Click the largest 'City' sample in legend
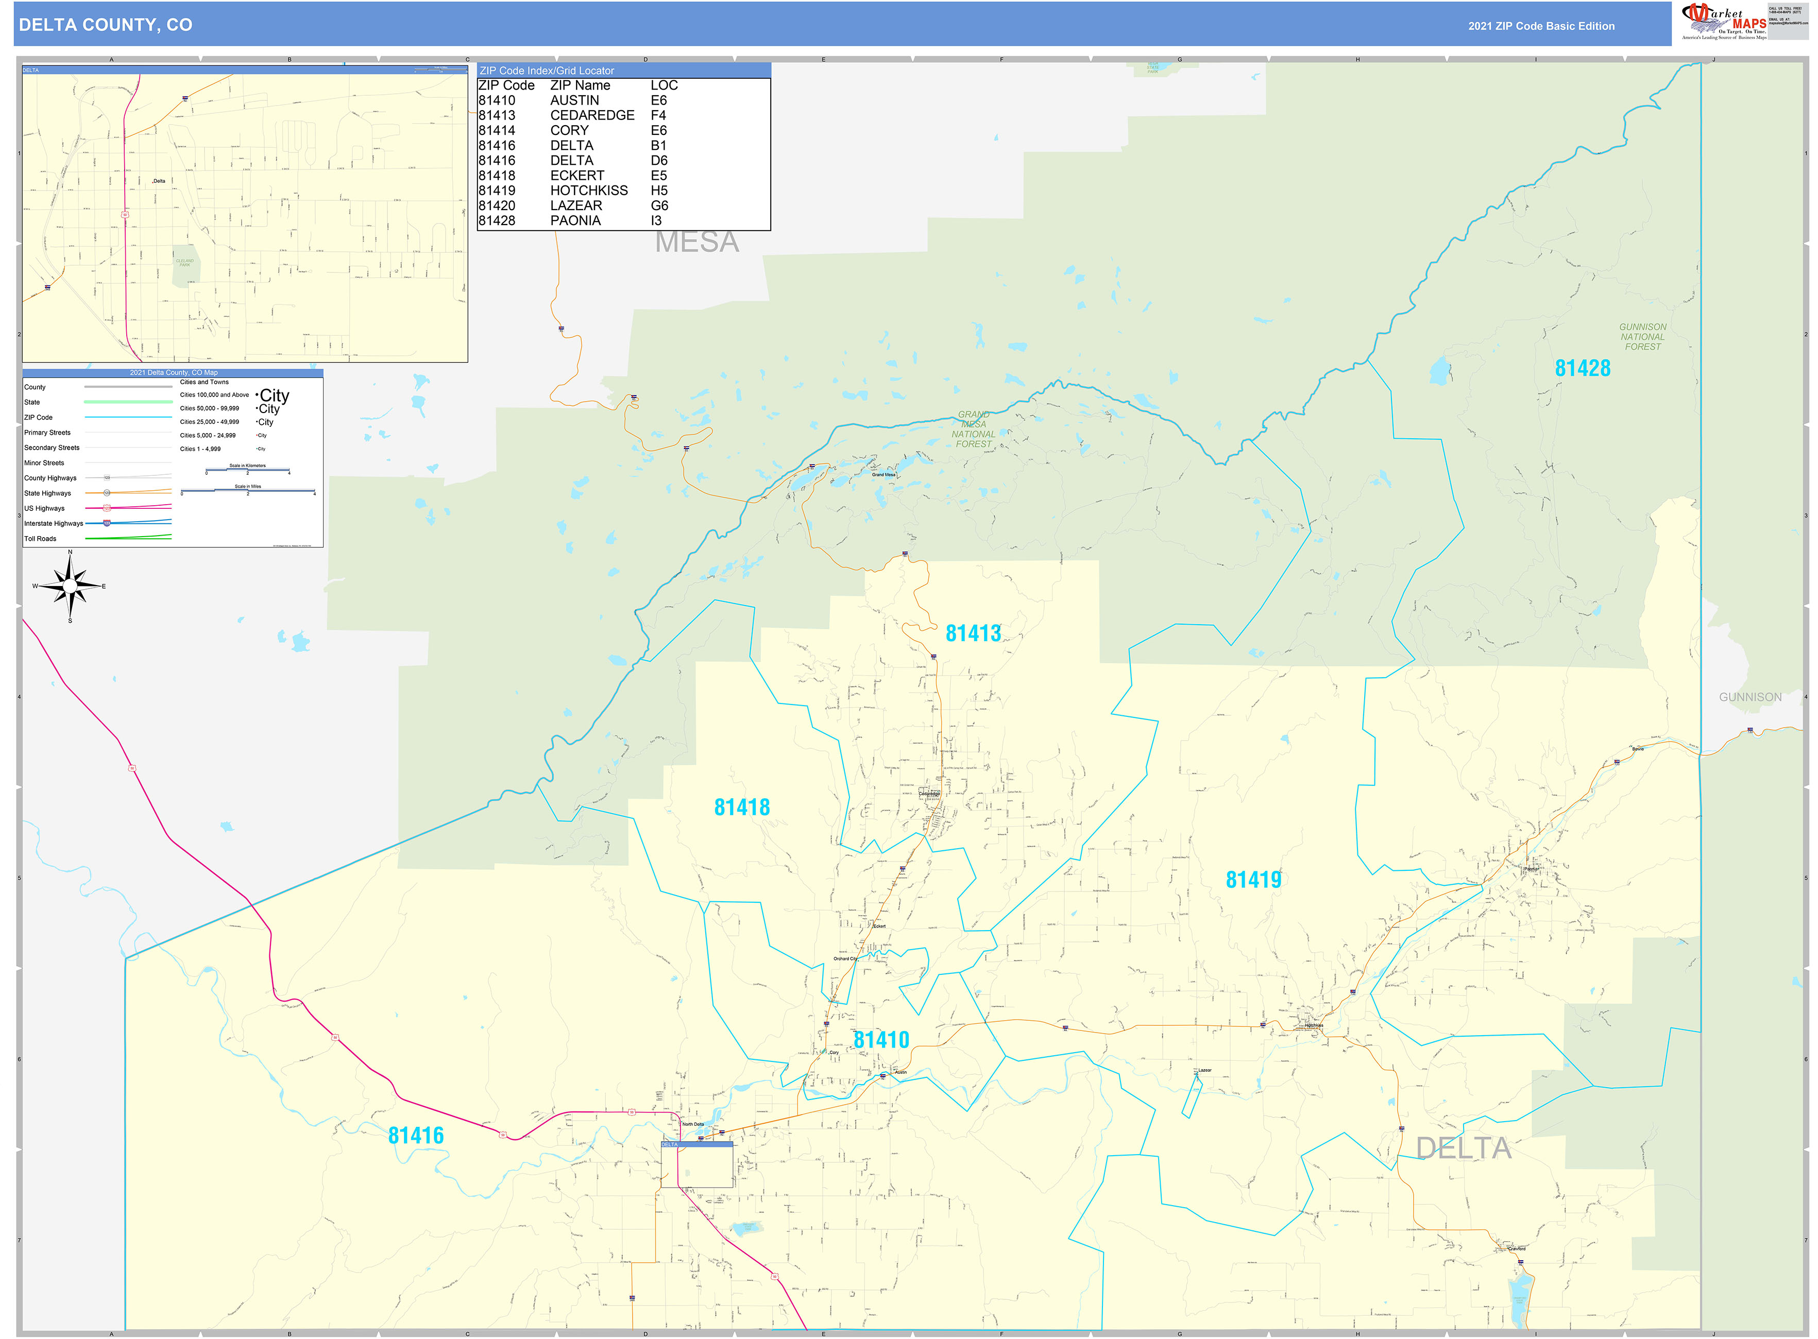This screenshot has width=1818, height=1339. coord(274,396)
